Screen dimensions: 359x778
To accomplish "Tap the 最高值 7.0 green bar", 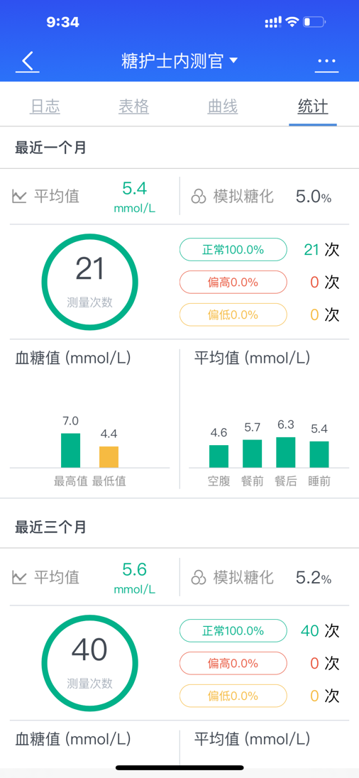I will click(70, 451).
